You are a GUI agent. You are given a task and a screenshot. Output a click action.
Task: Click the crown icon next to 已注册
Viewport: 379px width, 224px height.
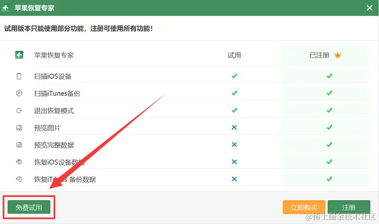[x=337, y=55]
